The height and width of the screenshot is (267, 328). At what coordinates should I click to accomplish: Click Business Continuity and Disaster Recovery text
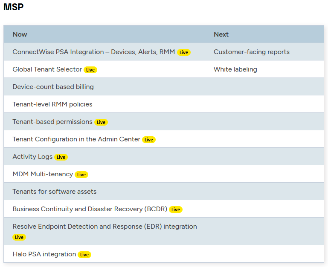[x=90, y=209]
